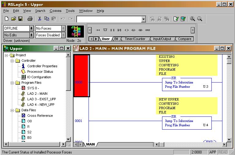Open the Help menu
235x155 pixels.
tap(100, 11)
